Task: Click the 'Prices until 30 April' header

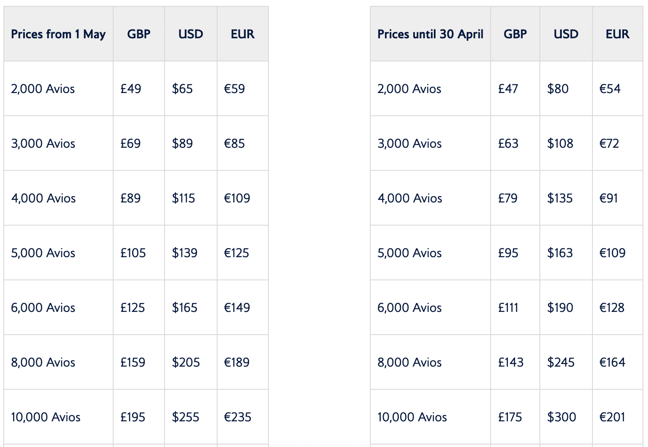Action: coord(430,34)
